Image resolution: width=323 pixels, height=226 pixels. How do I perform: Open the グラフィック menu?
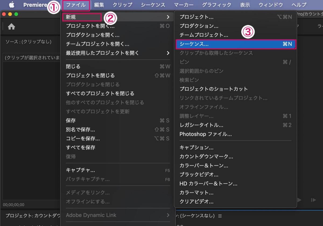coord(216,5)
